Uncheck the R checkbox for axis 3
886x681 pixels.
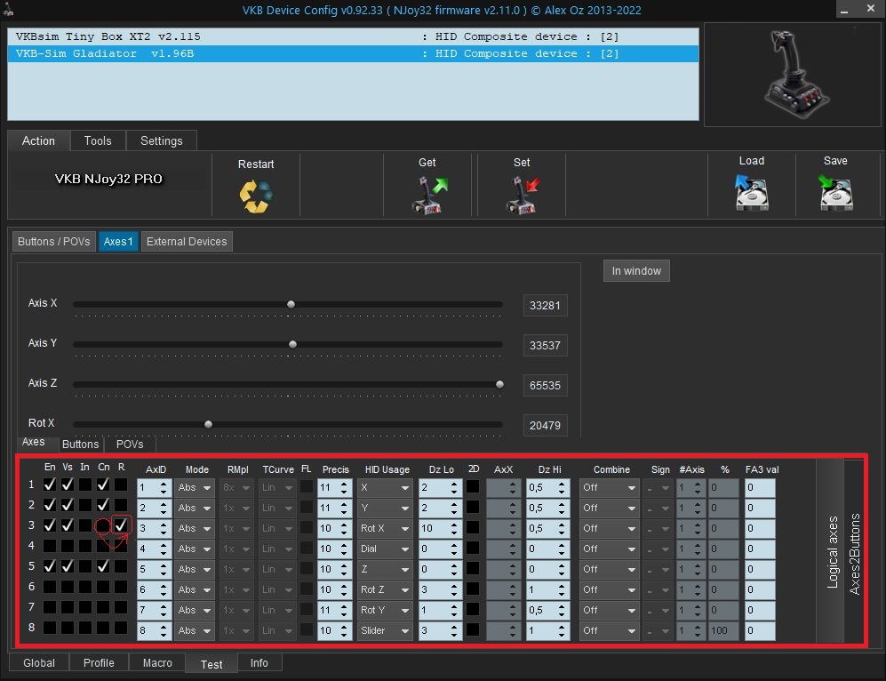[121, 525]
